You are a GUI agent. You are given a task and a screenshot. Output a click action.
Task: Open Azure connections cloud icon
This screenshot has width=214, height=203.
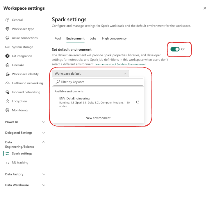click(x=8, y=38)
